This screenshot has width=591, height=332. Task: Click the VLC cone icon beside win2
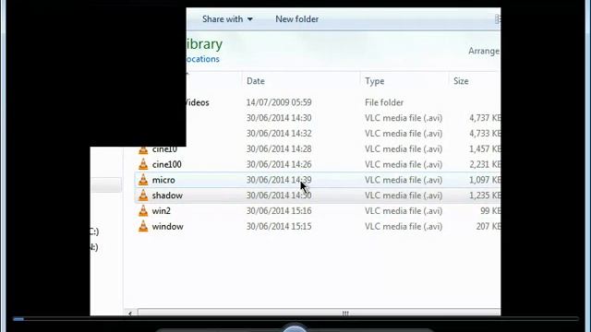143,211
